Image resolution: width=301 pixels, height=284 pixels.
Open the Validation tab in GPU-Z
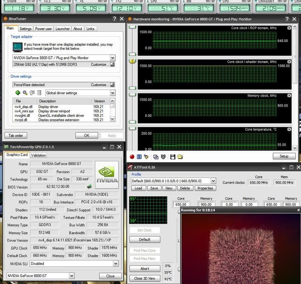(38, 155)
